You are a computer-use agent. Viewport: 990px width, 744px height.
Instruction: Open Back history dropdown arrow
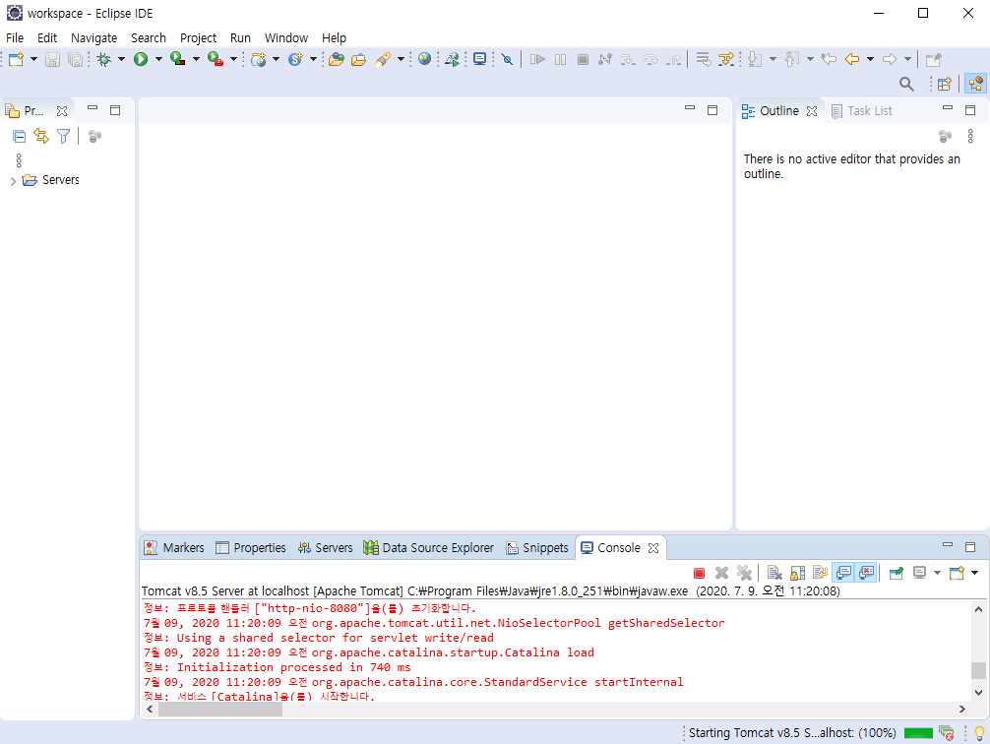pos(870,59)
